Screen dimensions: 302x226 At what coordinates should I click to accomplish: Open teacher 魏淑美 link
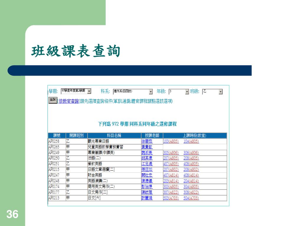147,153
